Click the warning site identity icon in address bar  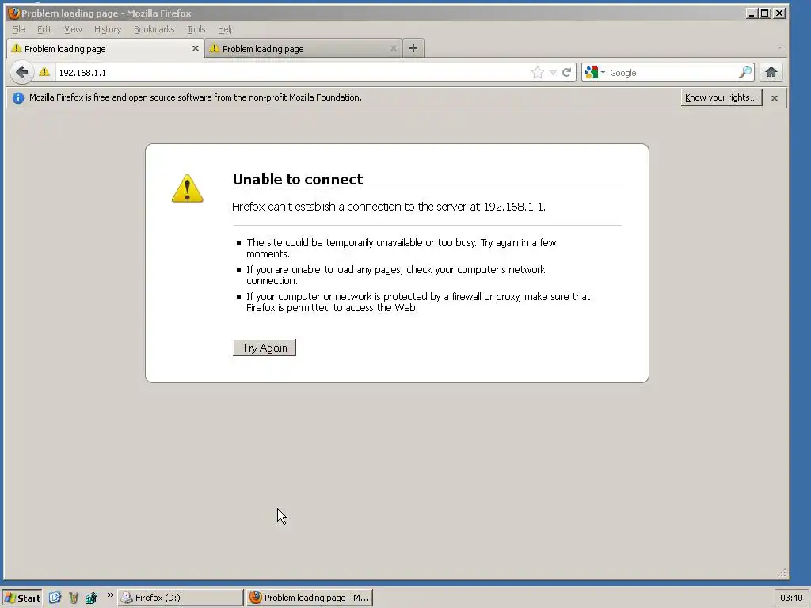[44, 72]
